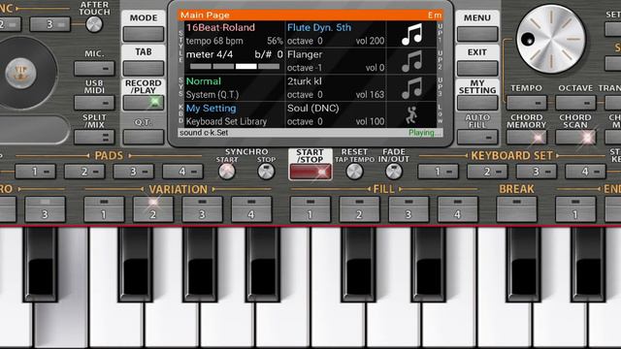Click the sound c·k.Set status text
Viewport: 621px width, 349px height.
pyautogui.click(x=204, y=133)
